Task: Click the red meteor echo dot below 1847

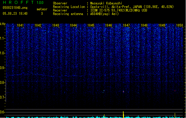Action: (x=123, y=91)
